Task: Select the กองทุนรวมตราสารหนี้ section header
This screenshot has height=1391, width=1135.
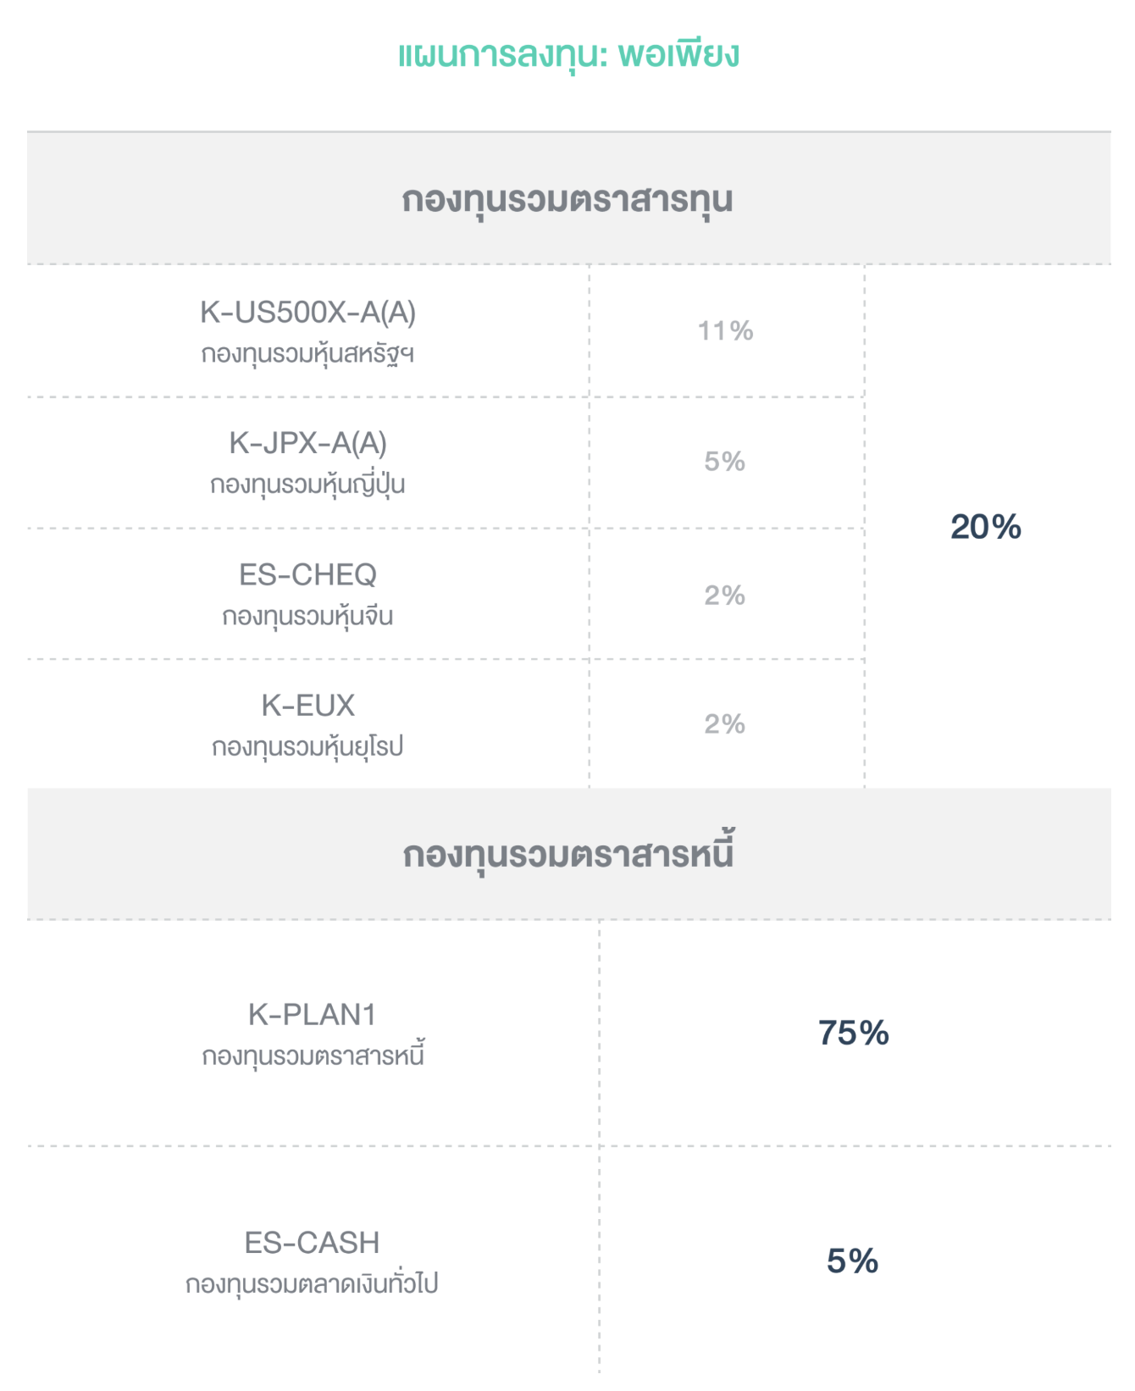Action: pos(567,855)
